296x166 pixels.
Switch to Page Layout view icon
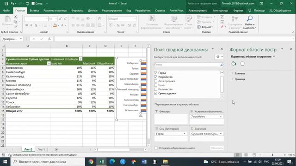coord(246,155)
